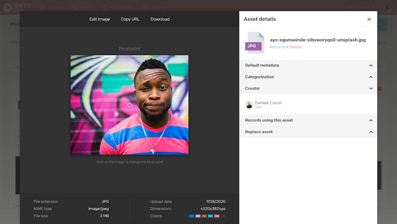Click the Focal point label above the image

pyautogui.click(x=129, y=48)
